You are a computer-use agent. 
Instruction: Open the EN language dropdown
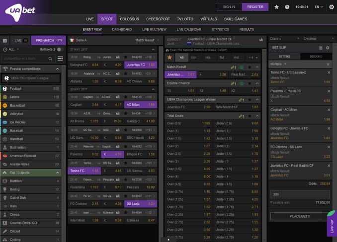click(319, 7)
